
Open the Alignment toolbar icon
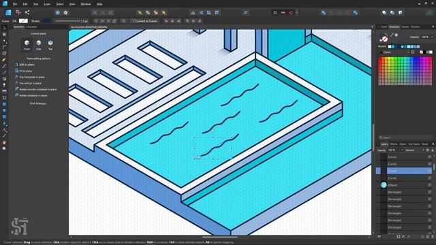click(x=246, y=12)
